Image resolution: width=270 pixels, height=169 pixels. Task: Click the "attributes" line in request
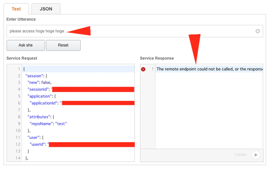click(x=41, y=117)
